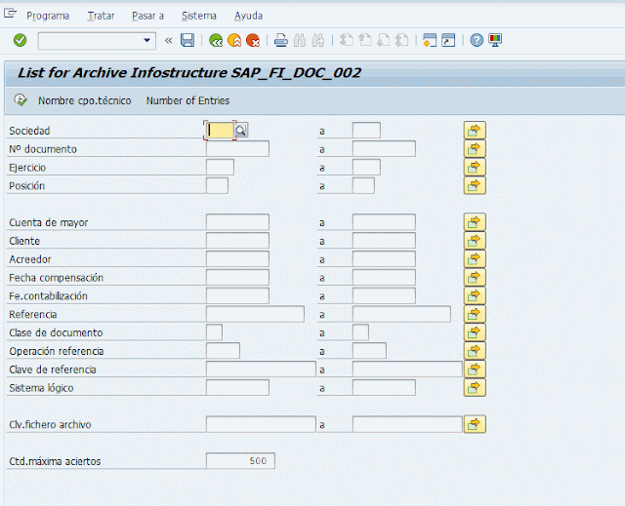Click the Clv.fichero archivo from-value field
The height and width of the screenshot is (506, 625).
click(261, 424)
